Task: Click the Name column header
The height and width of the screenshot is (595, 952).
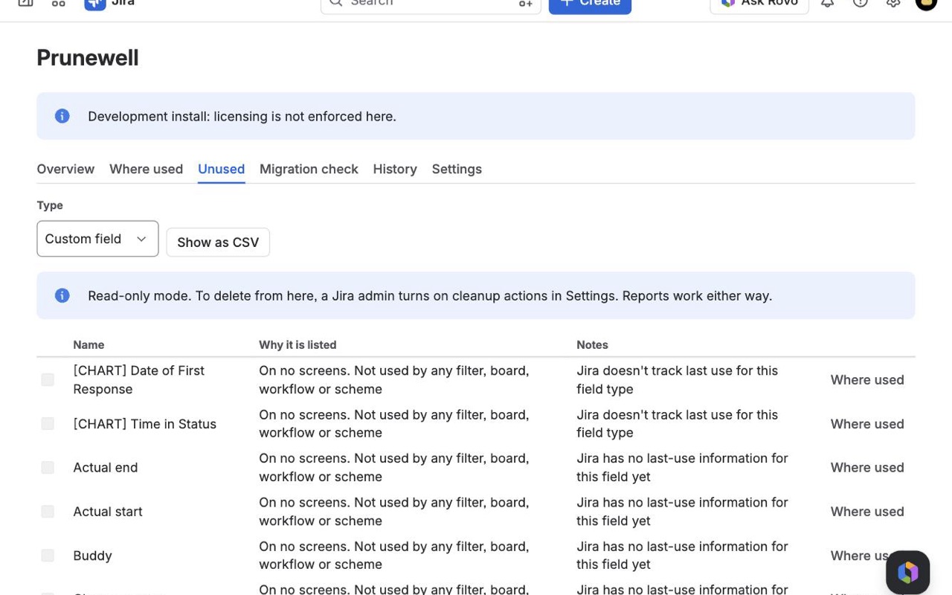Action: (x=89, y=345)
